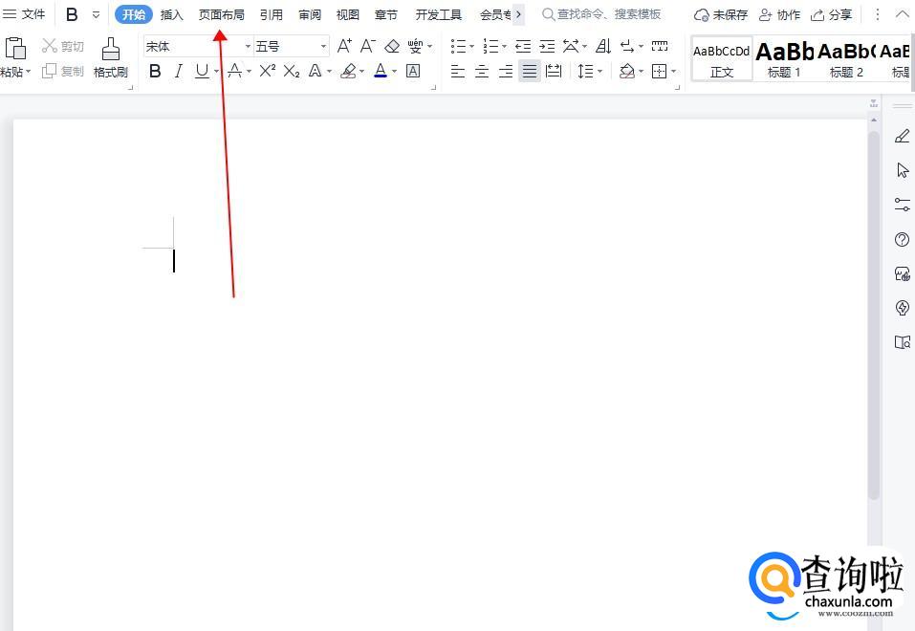Screen dimensions: 915x631
Task: Open Chinese layout options icon
Action: pyautogui.click(x=571, y=46)
